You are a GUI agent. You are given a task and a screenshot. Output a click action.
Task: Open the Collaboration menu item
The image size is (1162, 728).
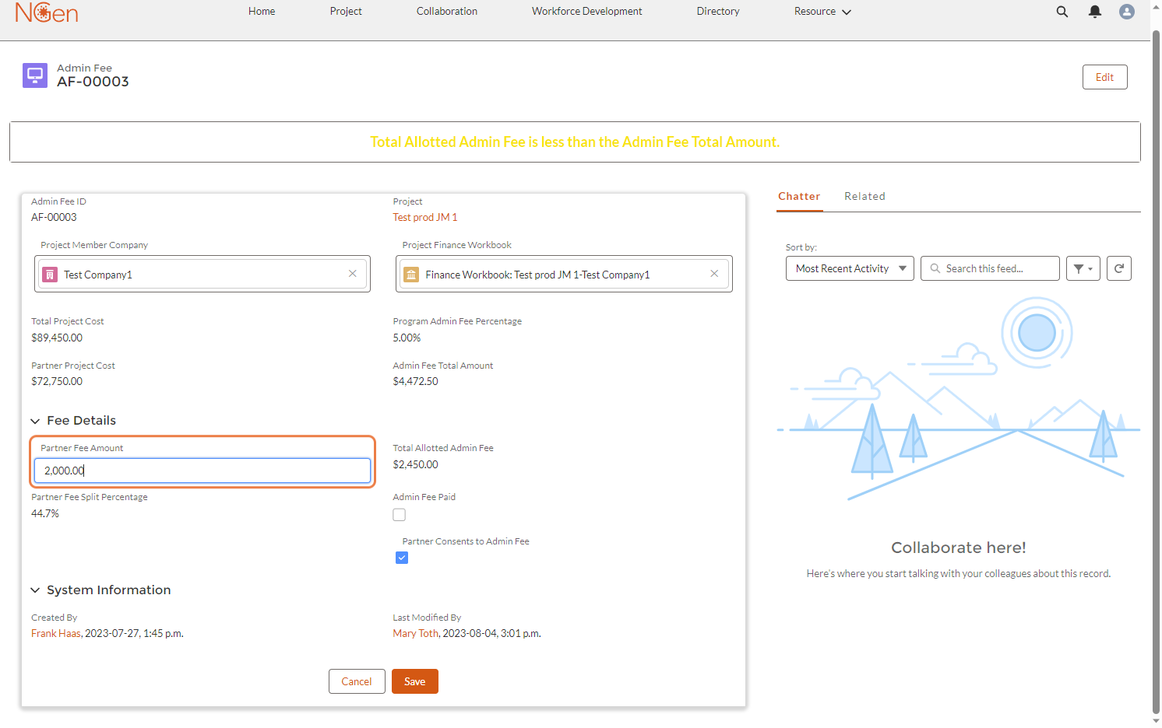pos(447,12)
